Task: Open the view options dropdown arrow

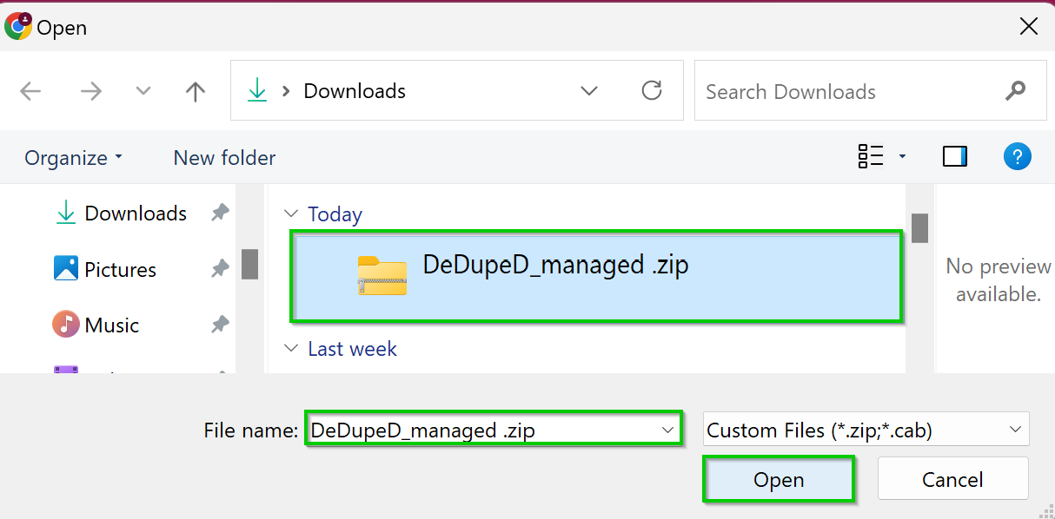Action: tap(902, 156)
